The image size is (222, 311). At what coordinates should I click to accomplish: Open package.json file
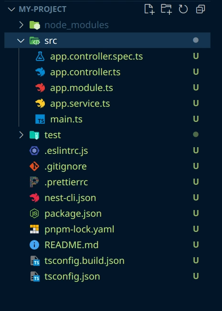107,213
